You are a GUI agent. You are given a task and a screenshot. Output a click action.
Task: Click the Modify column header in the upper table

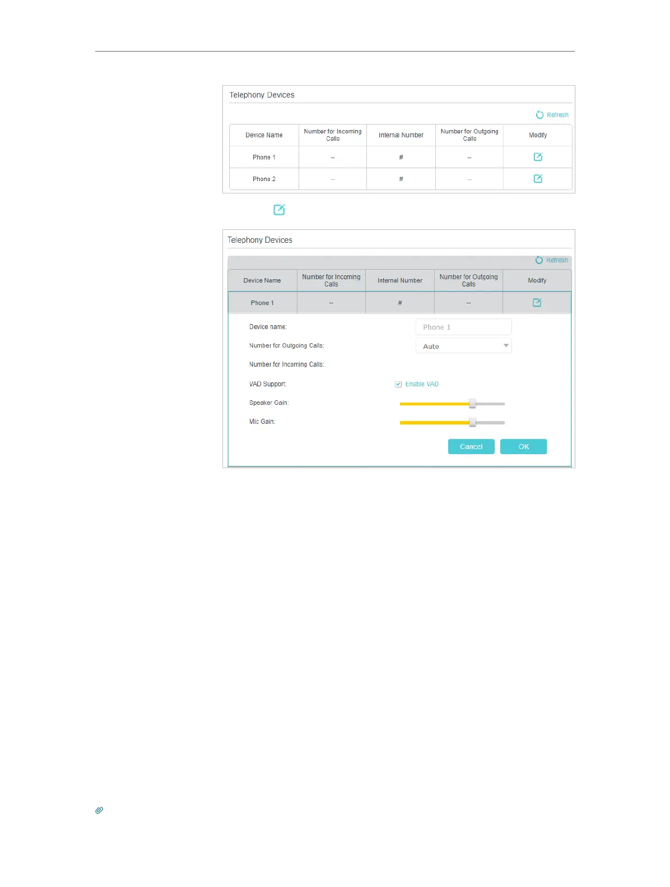(538, 135)
